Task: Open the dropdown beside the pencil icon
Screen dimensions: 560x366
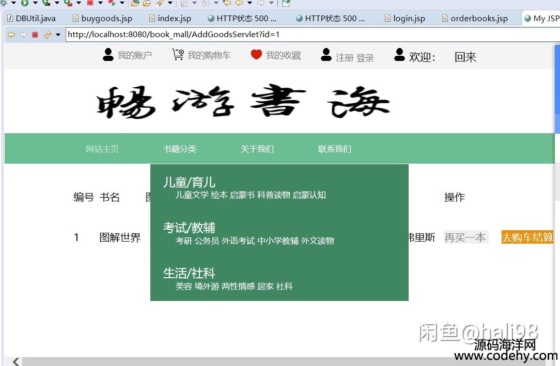Action: (170, 3)
